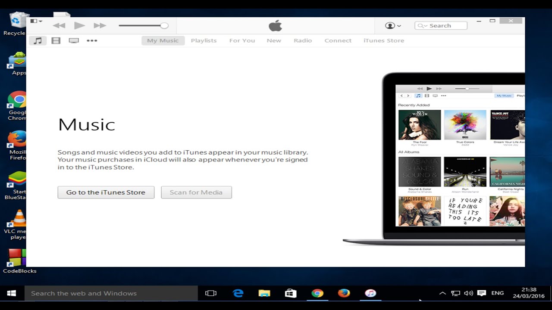The height and width of the screenshot is (310, 552).
Task: Open the clock showing 21:38
Action: [x=529, y=293]
